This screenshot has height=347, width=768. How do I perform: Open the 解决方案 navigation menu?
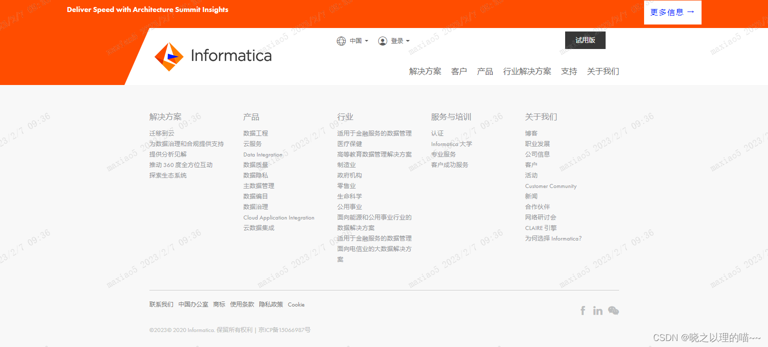tap(425, 71)
